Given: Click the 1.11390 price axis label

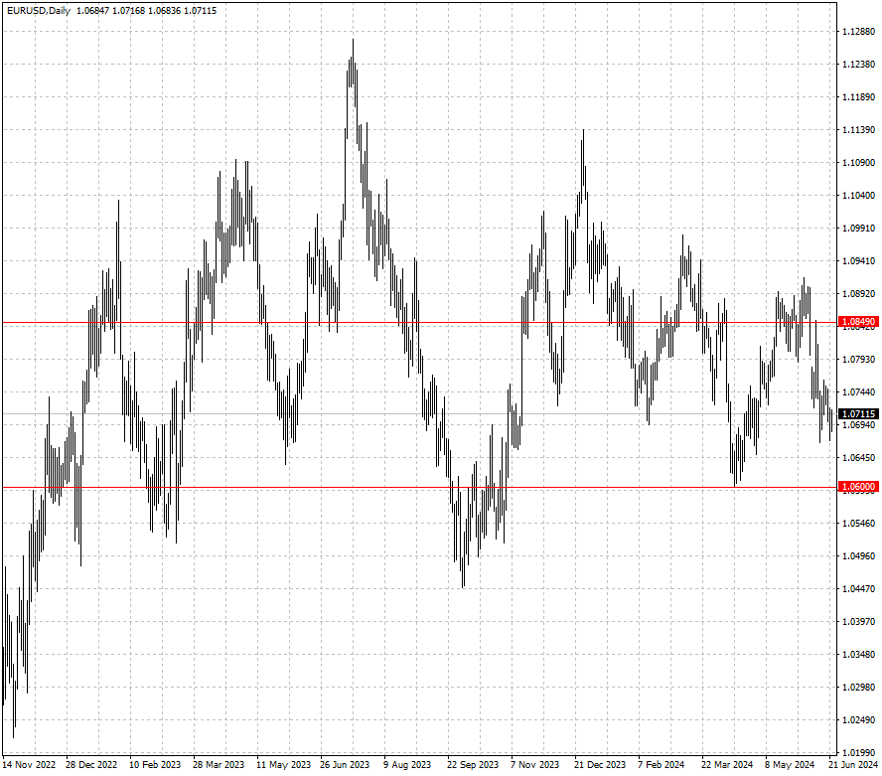Looking at the screenshot, I should tap(858, 130).
